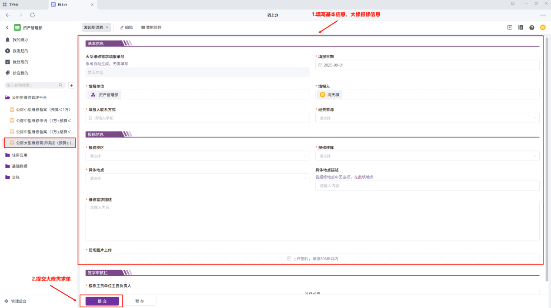Expand the 发起新流程 dropdown
The height and width of the screenshot is (308, 551).
coord(96,27)
